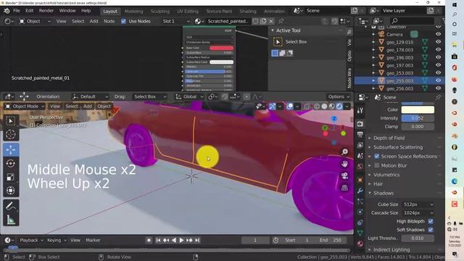Play the animation in reverse

click(x=174, y=240)
